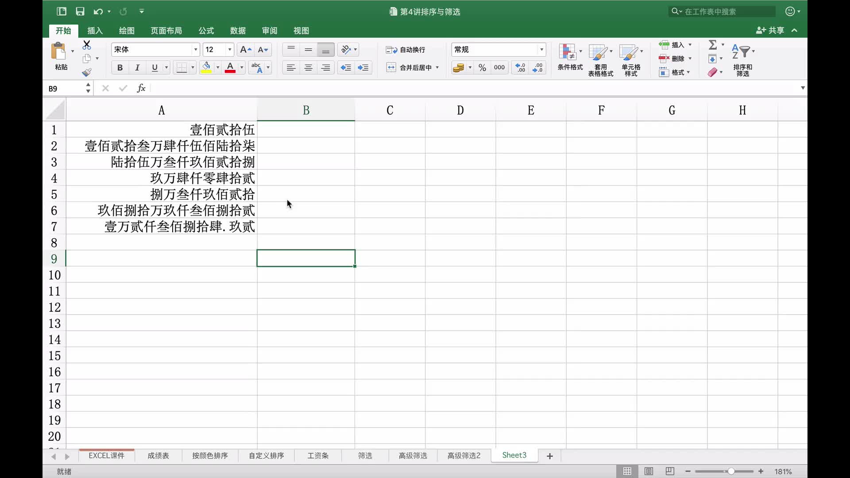Toggle italic formatting
Image resolution: width=850 pixels, height=478 pixels.
click(137, 67)
